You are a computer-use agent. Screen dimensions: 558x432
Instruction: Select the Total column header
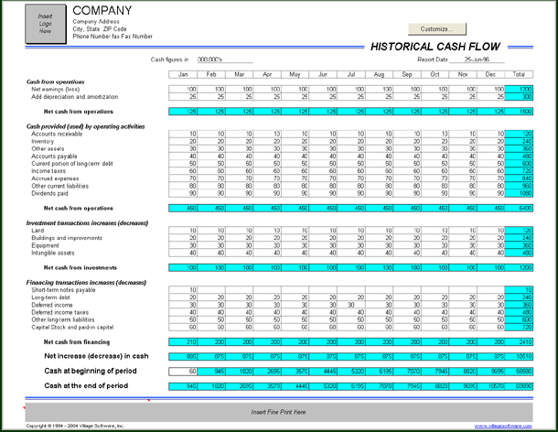point(519,74)
